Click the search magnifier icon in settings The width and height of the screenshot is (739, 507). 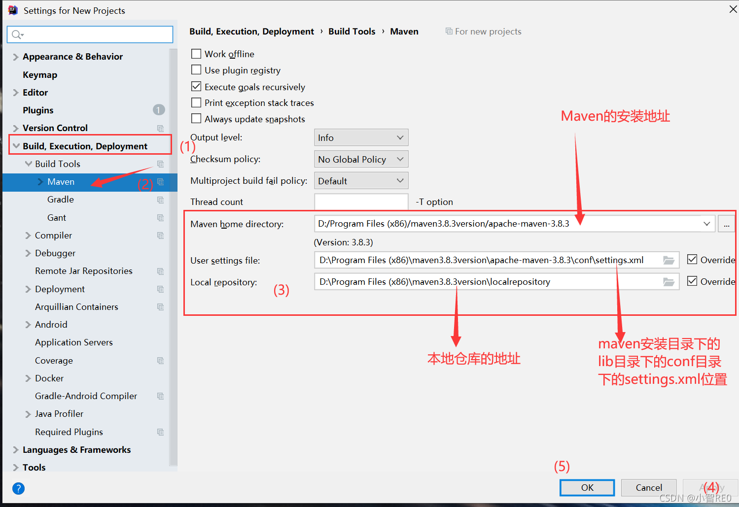point(17,34)
